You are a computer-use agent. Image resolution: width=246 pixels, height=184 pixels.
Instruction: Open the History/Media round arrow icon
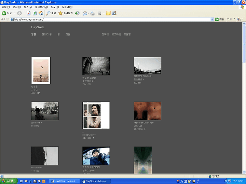coord(77,13)
